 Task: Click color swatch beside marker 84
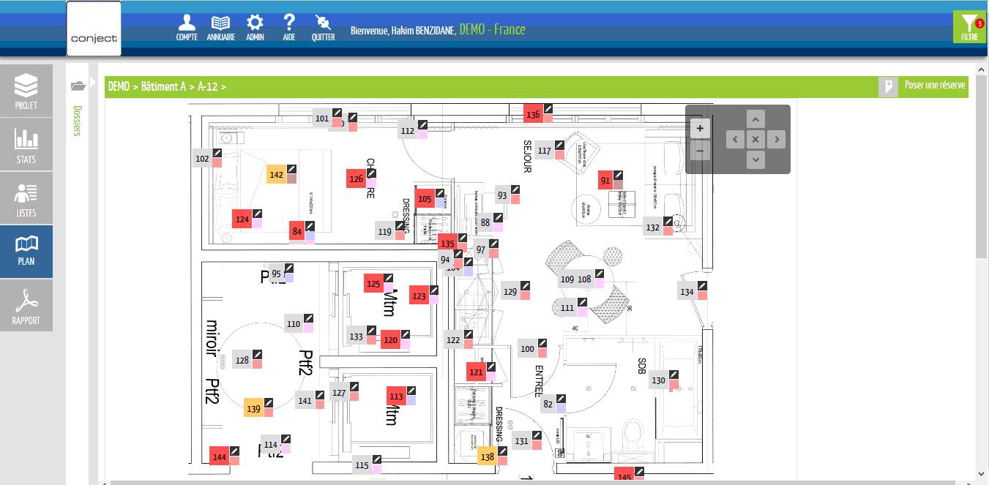(310, 236)
